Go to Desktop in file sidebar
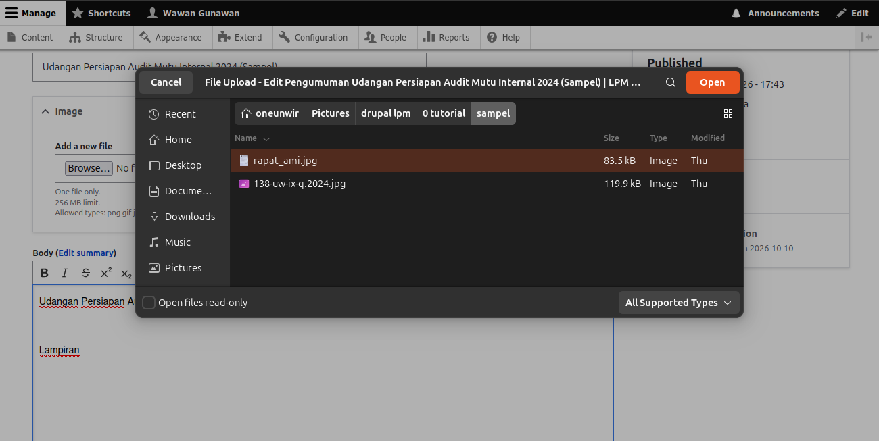This screenshot has height=441, width=879. (x=183, y=165)
